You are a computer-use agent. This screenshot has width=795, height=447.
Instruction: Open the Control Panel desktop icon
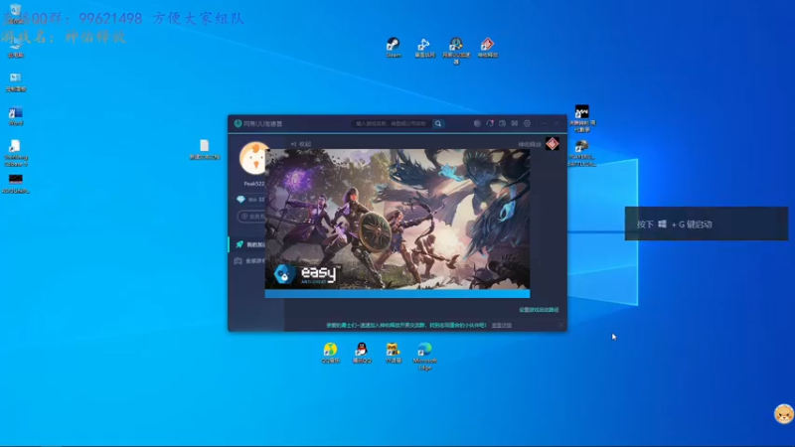[15, 81]
